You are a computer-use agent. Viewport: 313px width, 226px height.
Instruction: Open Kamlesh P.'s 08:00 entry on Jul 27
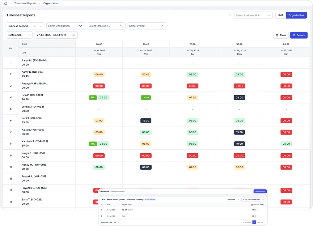[x=286, y=144]
